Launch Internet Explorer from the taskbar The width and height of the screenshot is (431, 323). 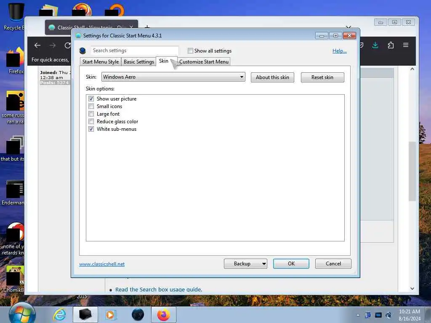(x=60, y=315)
